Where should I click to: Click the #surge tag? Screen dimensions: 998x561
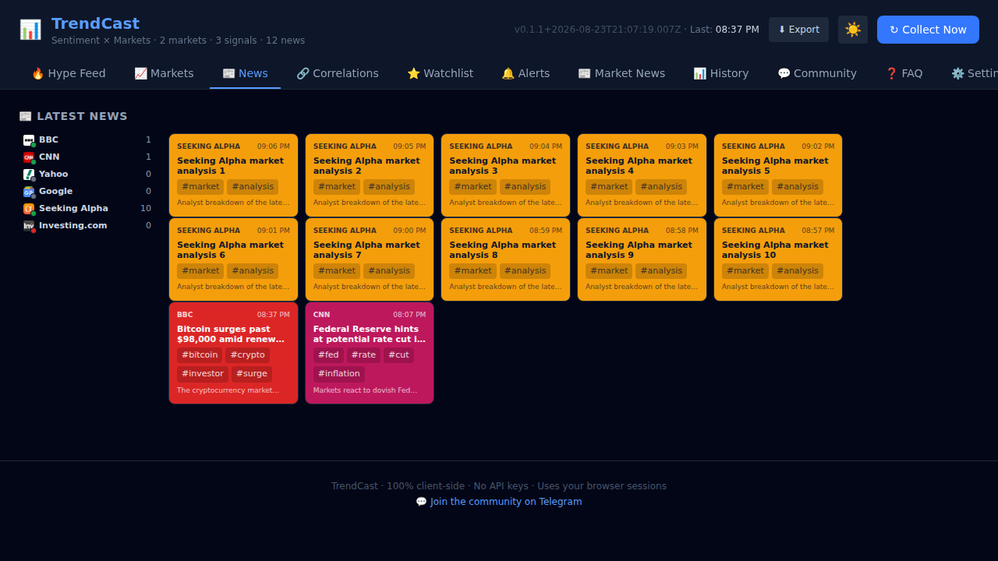[x=252, y=374]
